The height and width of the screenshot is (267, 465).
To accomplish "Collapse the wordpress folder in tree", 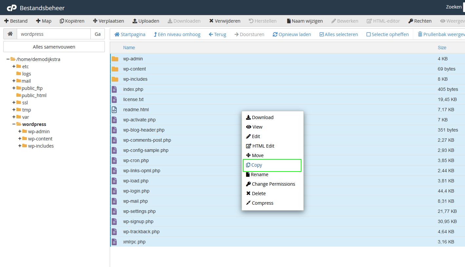I will [x=14, y=124].
